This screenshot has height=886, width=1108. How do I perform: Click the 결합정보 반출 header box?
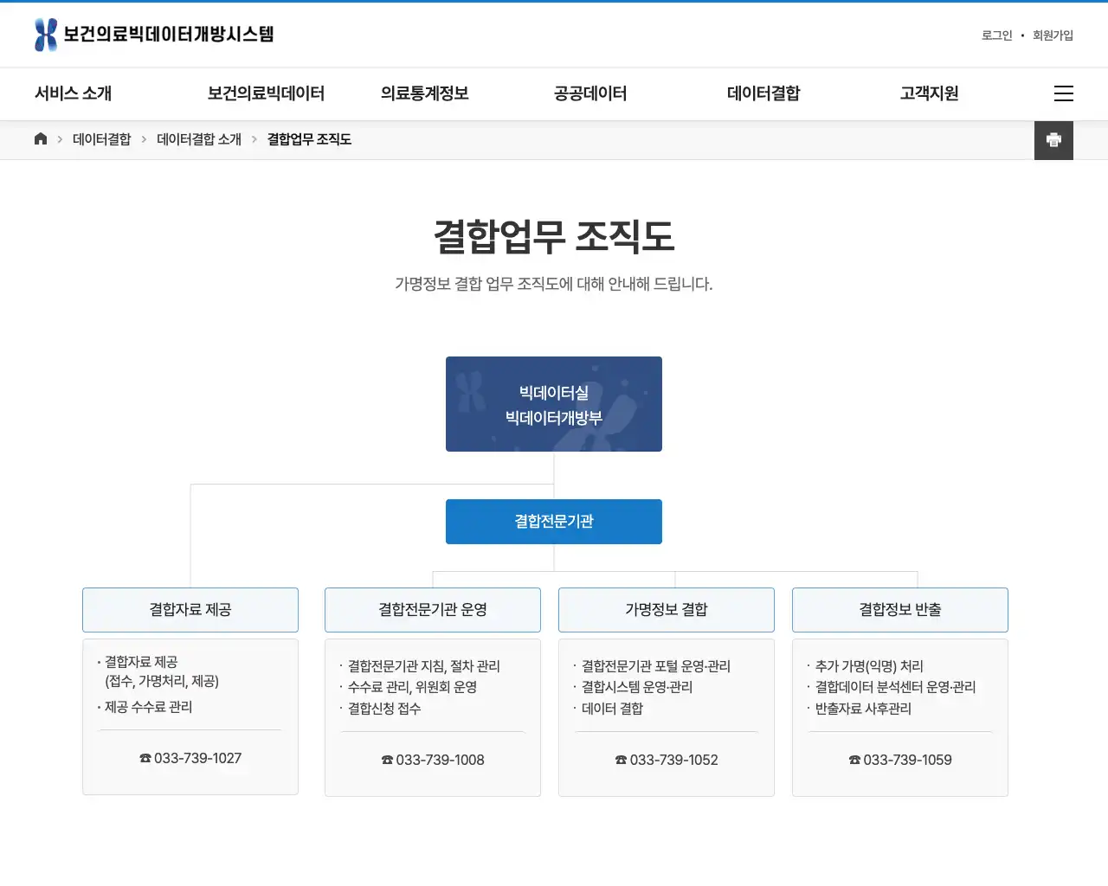pos(900,610)
